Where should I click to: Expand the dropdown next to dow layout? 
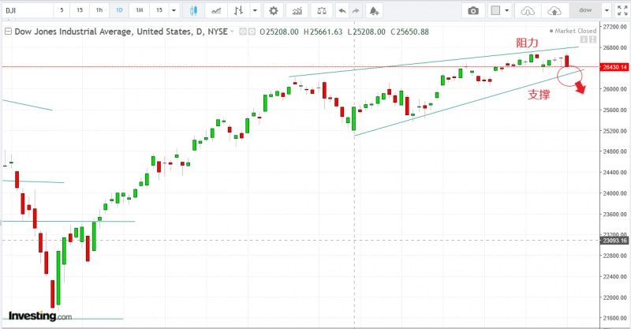[604, 11]
